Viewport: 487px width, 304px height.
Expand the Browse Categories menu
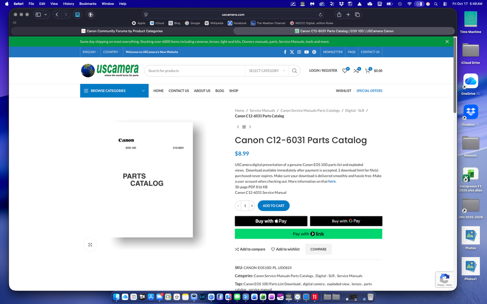point(114,91)
